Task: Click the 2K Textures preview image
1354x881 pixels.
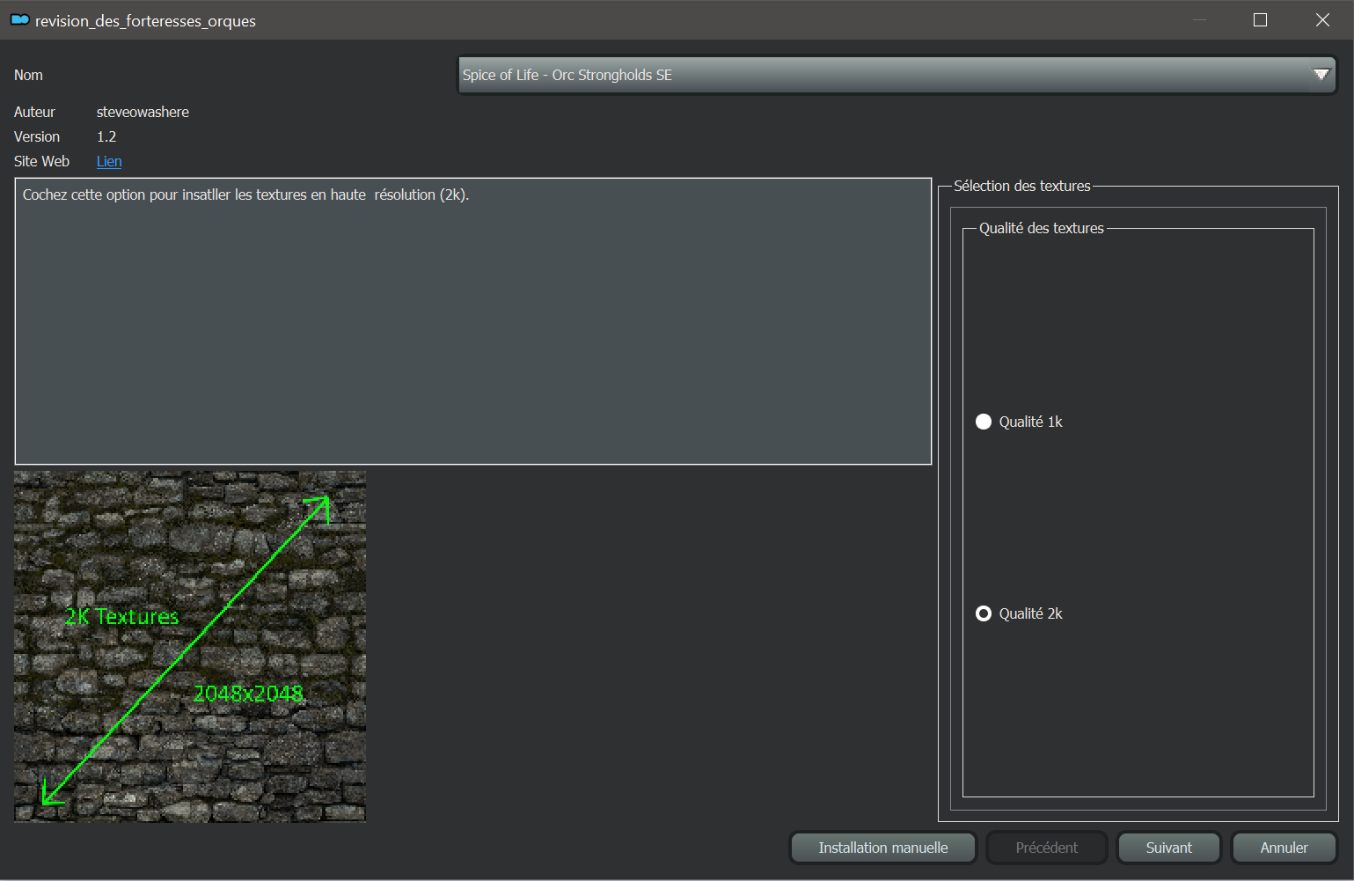Action: pos(190,647)
